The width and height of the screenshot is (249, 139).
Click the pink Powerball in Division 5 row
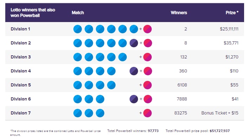[148, 85]
